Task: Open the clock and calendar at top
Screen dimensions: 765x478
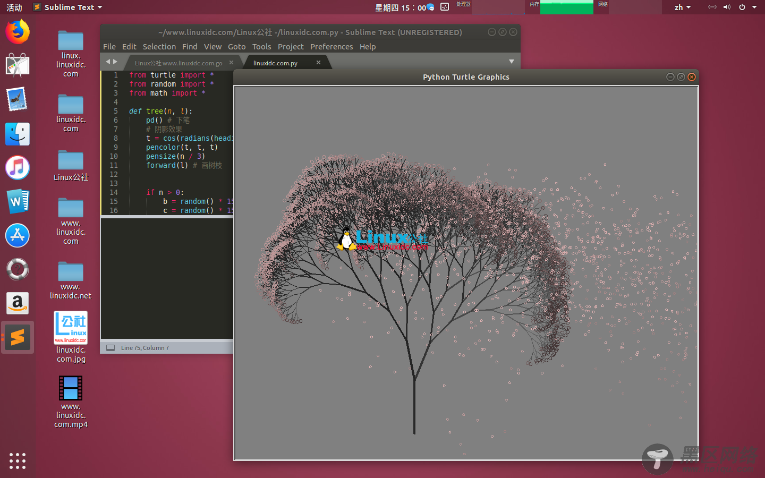Action: tap(401, 7)
